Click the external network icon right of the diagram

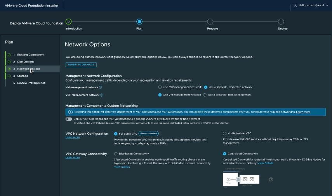tap(271, 179)
